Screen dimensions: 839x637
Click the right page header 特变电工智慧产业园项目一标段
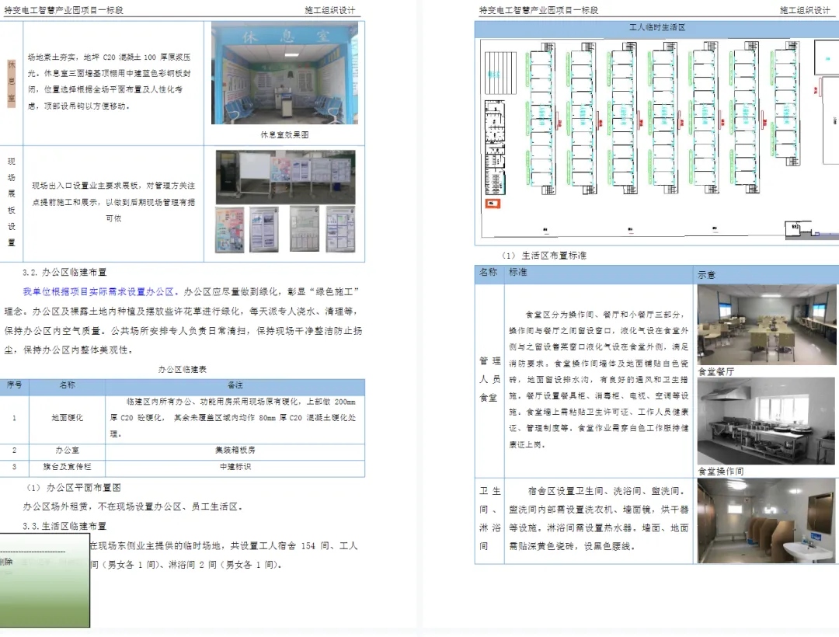[x=539, y=10]
